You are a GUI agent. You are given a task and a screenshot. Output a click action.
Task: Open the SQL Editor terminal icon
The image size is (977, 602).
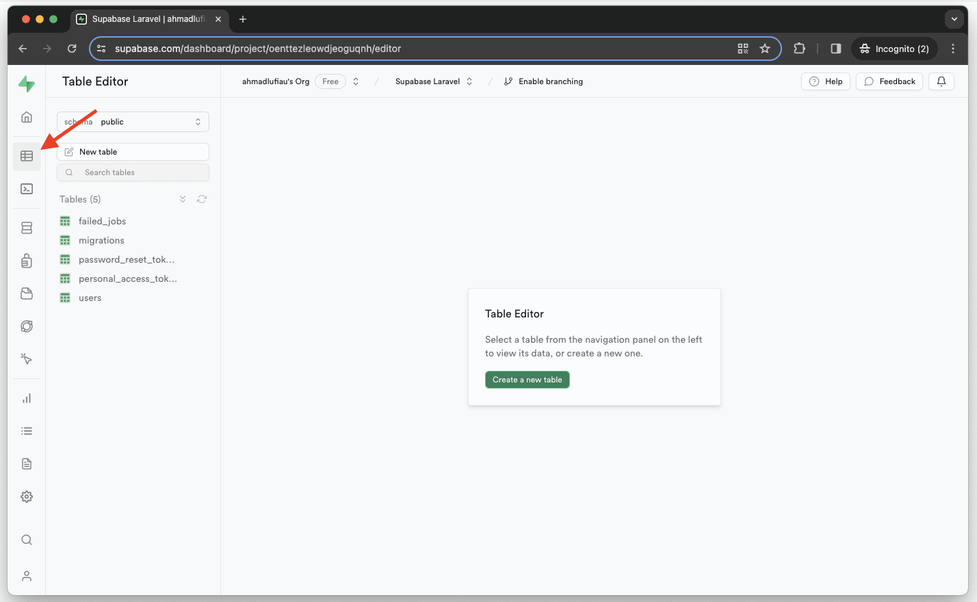[27, 189]
